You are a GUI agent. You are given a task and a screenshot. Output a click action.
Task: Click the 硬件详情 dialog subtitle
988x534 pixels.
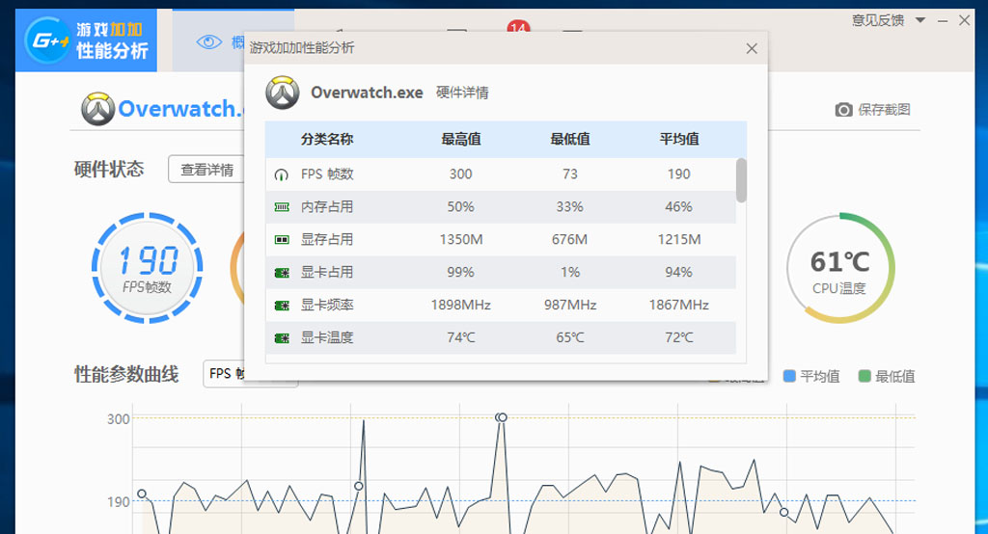tap(462, 93)
